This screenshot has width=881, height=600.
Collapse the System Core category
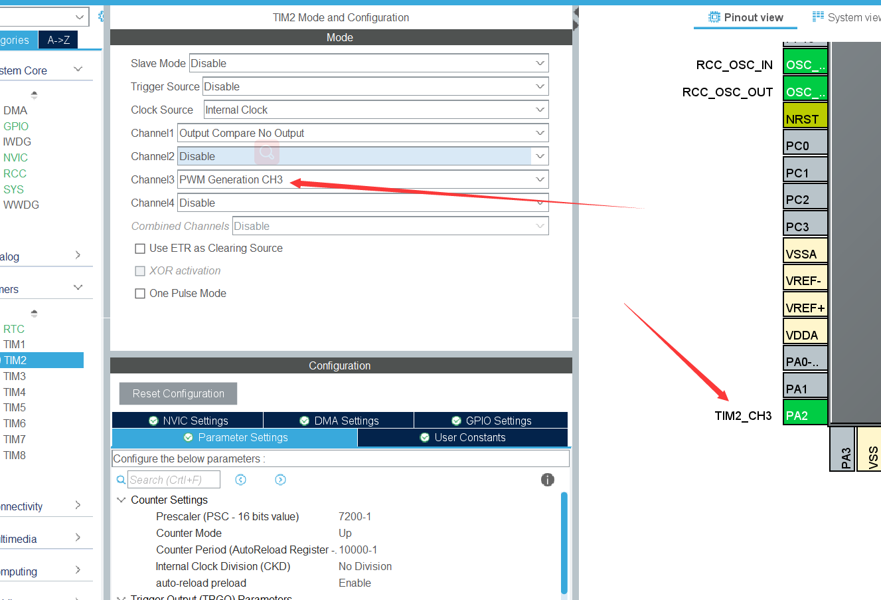[x=78, y=69]
